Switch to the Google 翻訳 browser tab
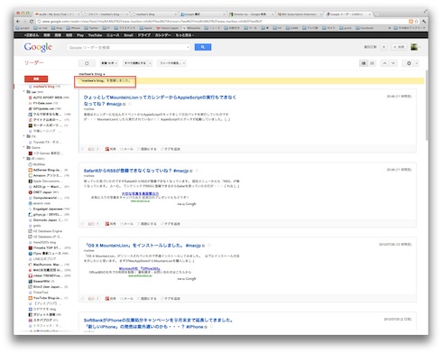Screen dimensions: 442x354 pyautogui.click(x=202, y=14)
